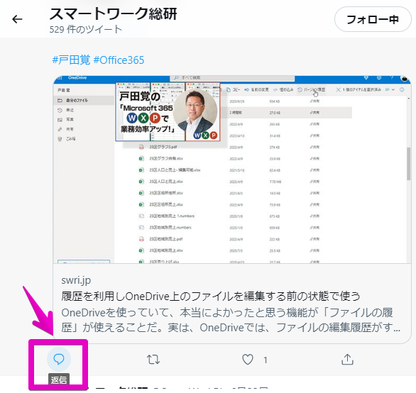Click the 戸田覚 Microsoft 365 banner graphic
Viewport: 416px width, 393px height.
click(168, 111)
